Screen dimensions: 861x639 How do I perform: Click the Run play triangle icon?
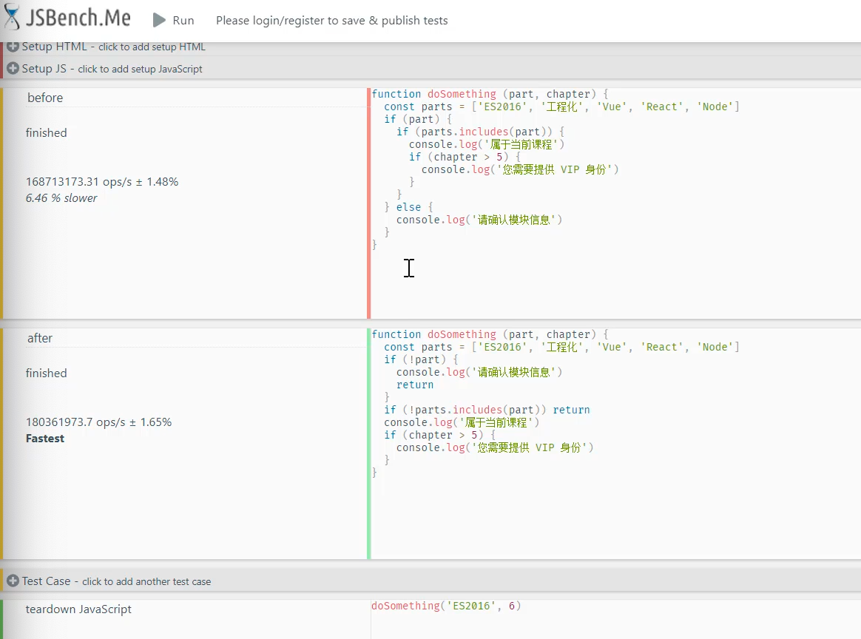(159, 20)
